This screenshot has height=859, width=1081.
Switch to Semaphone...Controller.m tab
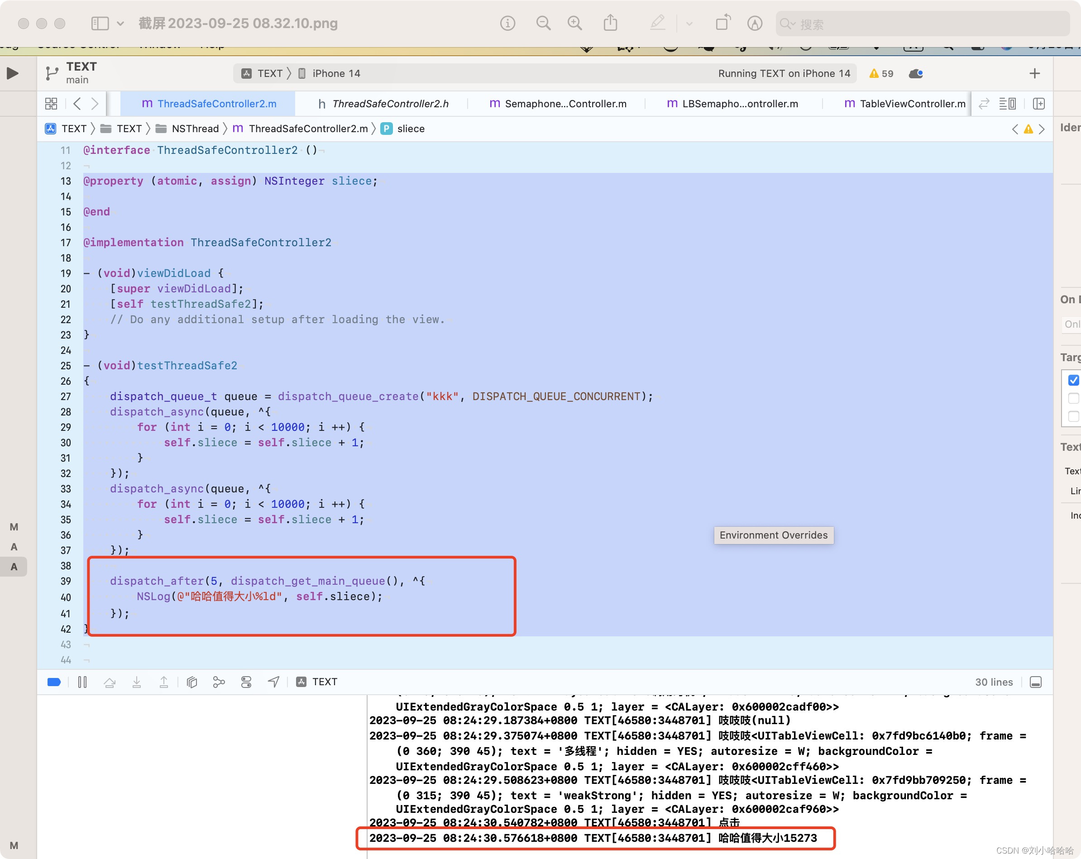pos(558,104)
